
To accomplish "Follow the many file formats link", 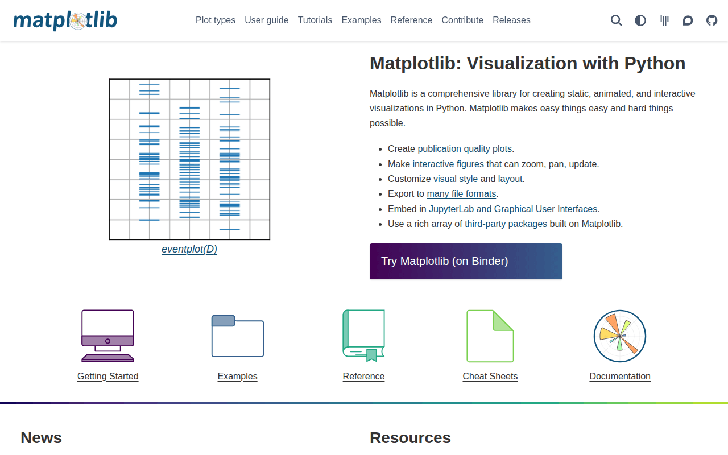I will click(461, 194).
